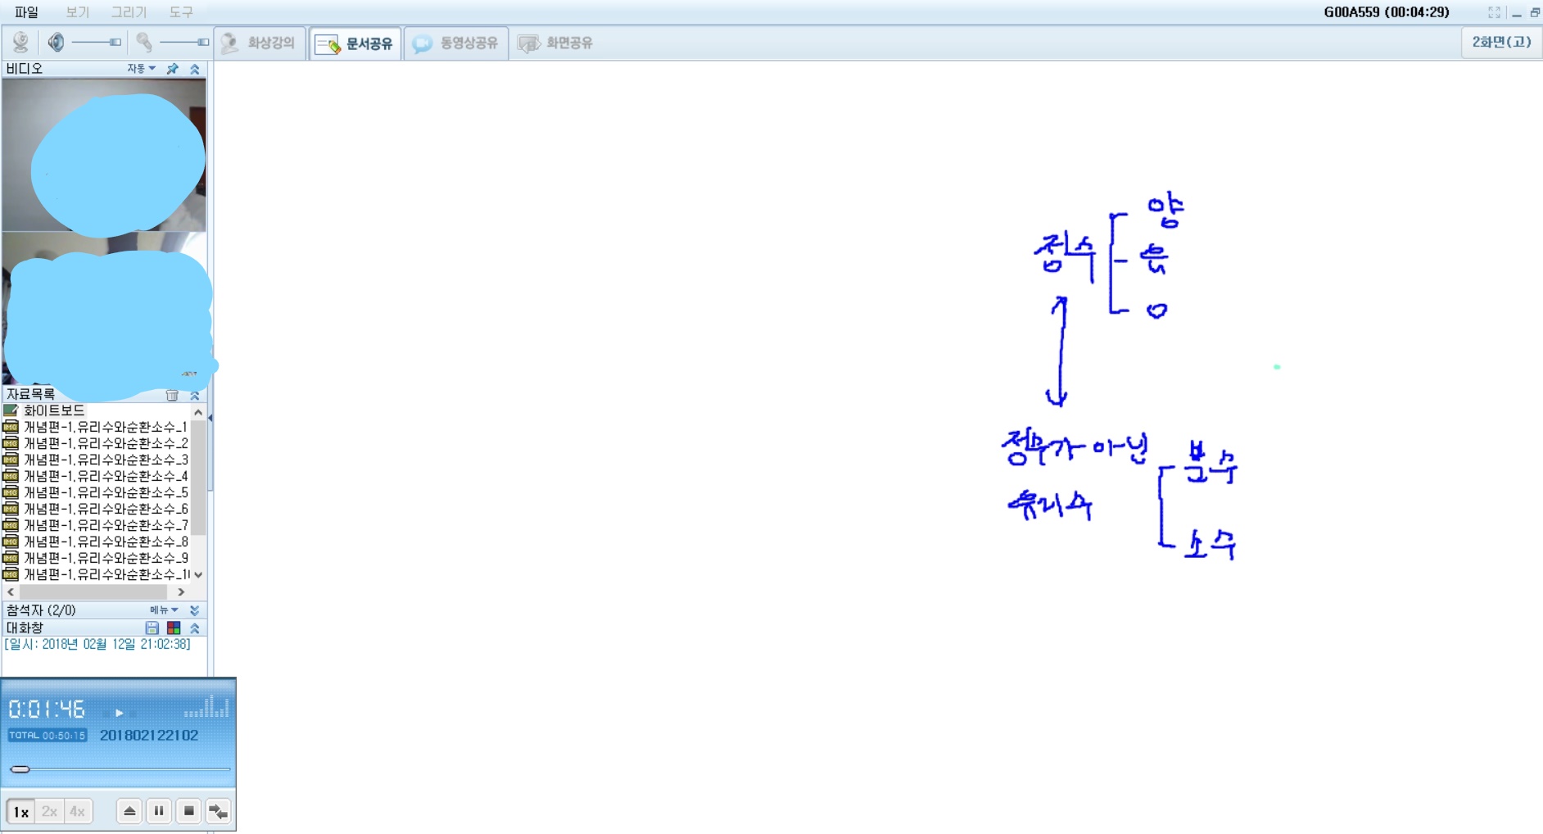Screen dimensions: 1543x834
Task: Set playback speed to 2x
Action: 49,811
